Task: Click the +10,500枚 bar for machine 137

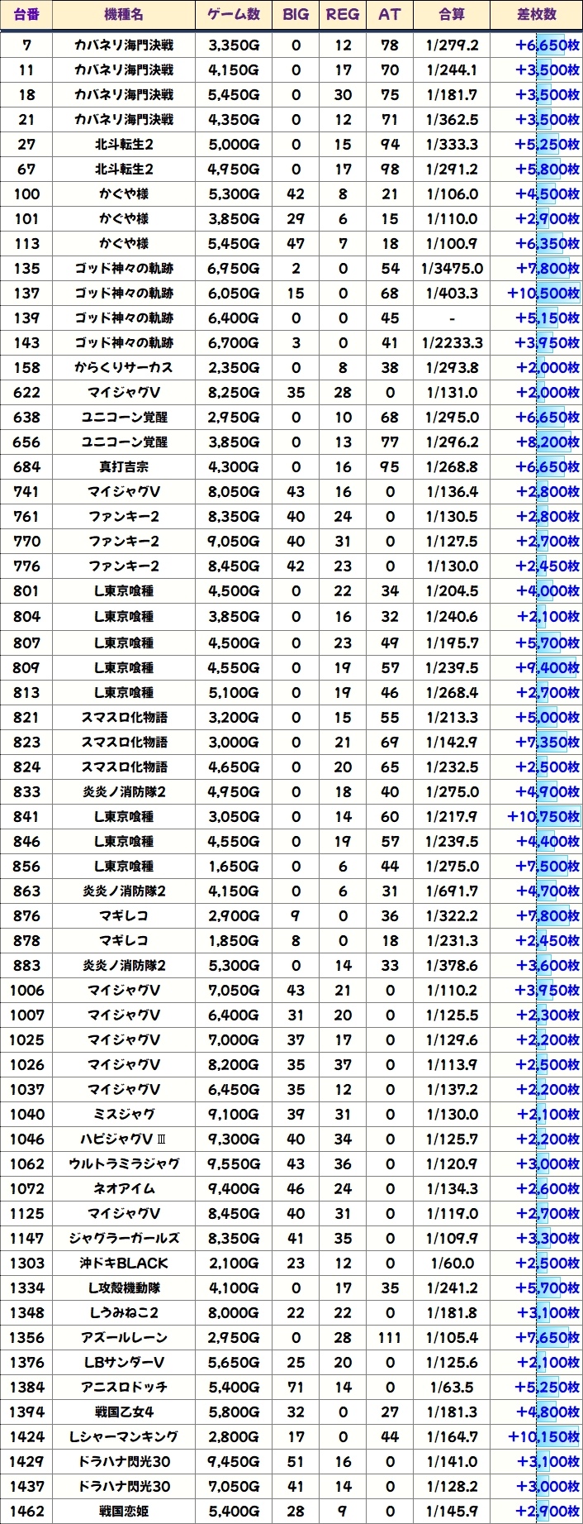Action: [543, 294]
